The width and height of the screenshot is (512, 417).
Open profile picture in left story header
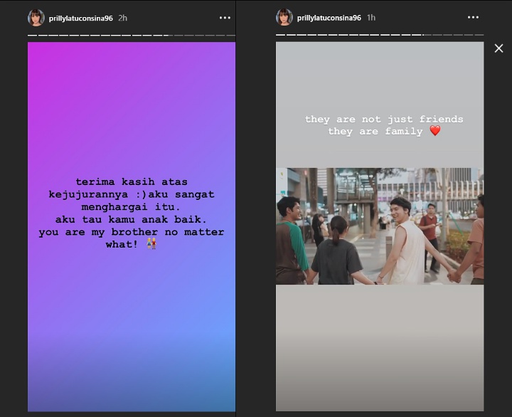pos(36,18)
